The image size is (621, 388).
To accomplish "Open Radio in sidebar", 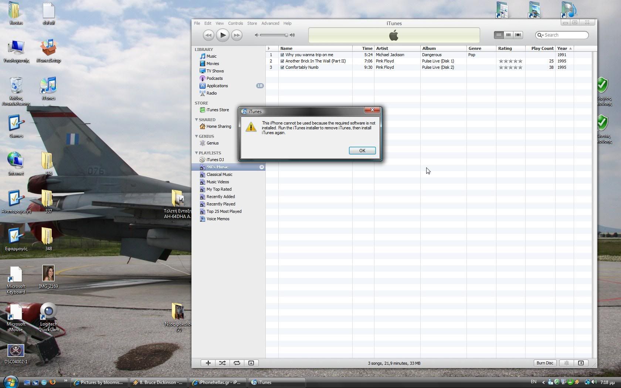I will coord(211,93).
